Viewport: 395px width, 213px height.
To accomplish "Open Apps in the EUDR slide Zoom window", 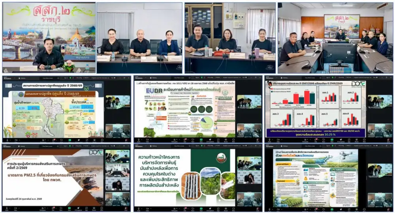I will [218, 140].
